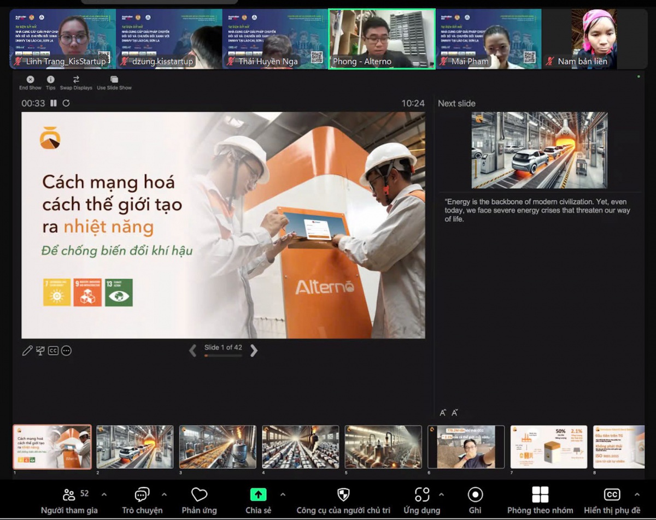This screenshot has height=520, width=656.
Task: Click the Mai Pham video tile
Action: pos(489,39)
